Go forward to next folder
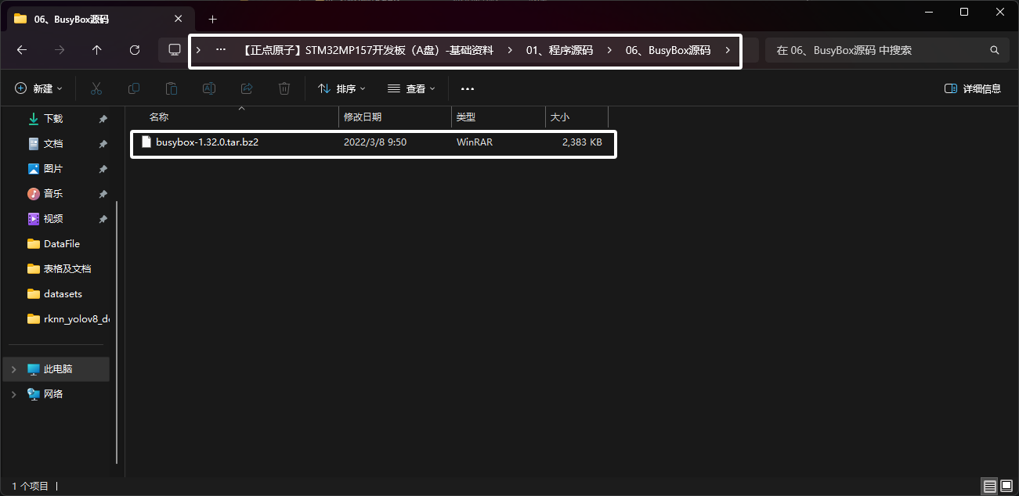 [x=60, y=50]
